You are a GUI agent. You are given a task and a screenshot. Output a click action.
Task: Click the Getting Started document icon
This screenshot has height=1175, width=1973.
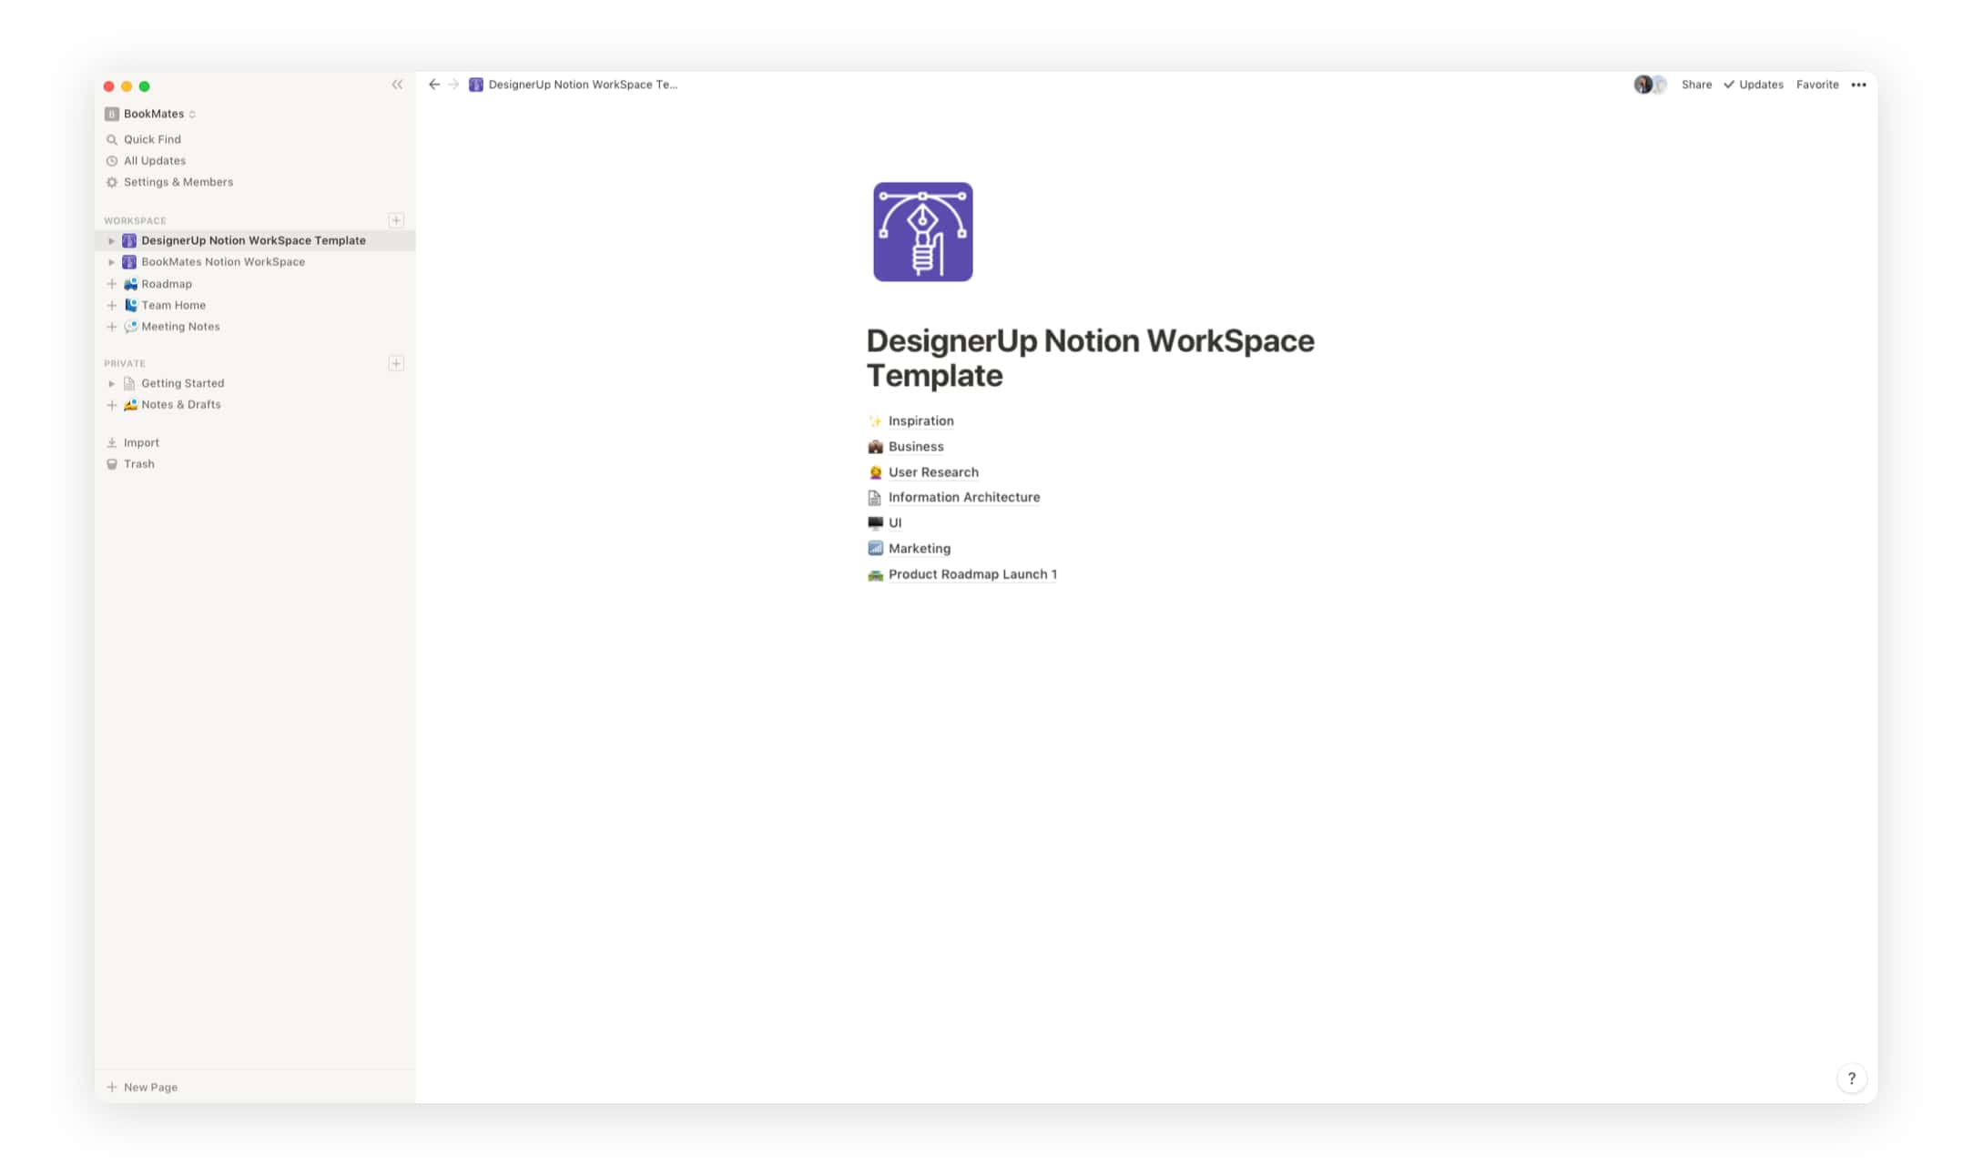pyautogui.click(x=129, y=383)
